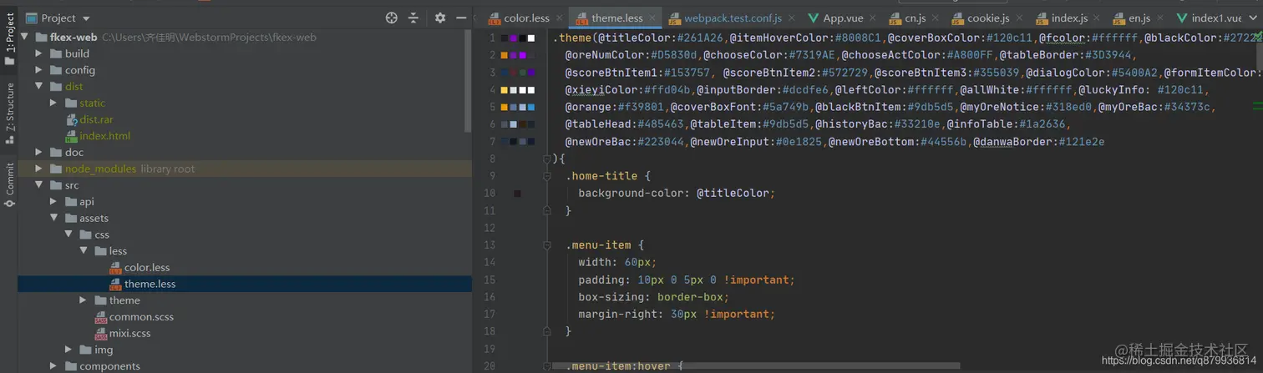
Task: Fold the .menu-item block at line 13
Action: point(546,245)
